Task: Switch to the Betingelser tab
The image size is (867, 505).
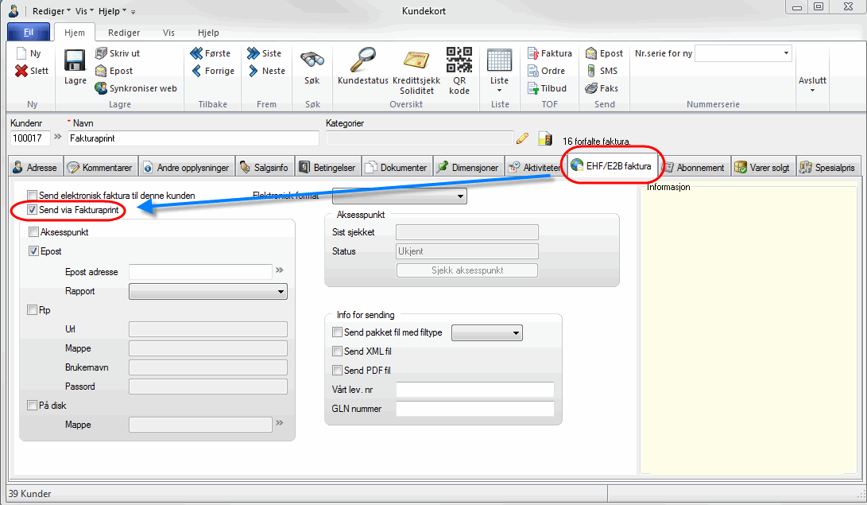Action: pyautogui.click(x=328, y=168)
